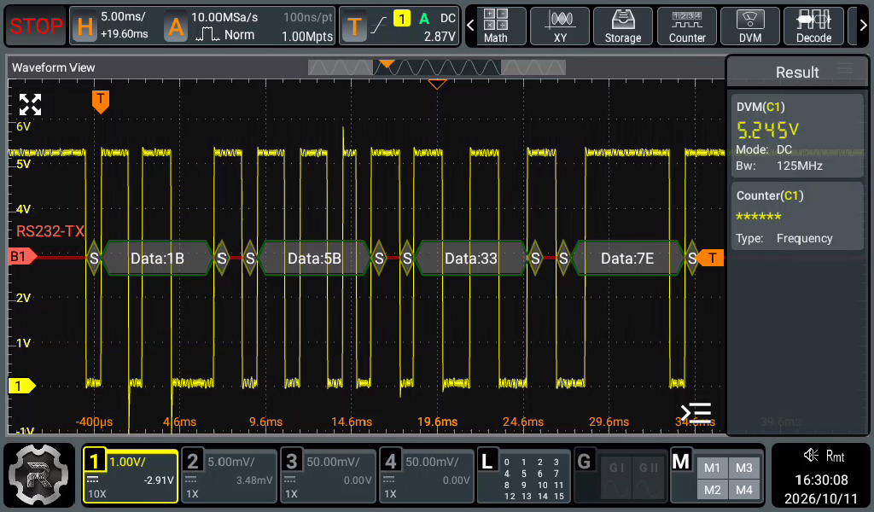Open the Storage menu
The width and height of the screenshot is (874, 512).
coord(622,26)
